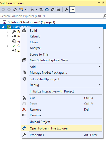The image size is (106, 141).
Task: Collapse the ClassLibrary3 project node
Action: pos(3,27)
